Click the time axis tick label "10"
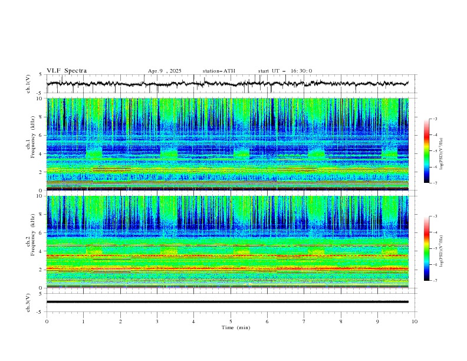Image resolution: width=467 pixels, height=361 pixels. tap(415, 321)
